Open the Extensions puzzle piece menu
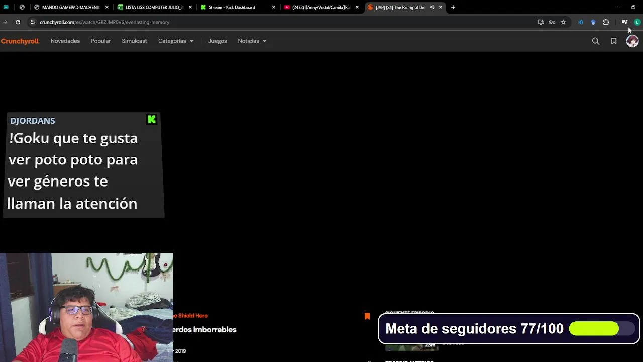The width and height of the screenshot is (643, 362). tap(606, 22)
